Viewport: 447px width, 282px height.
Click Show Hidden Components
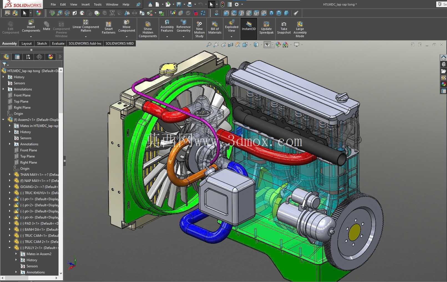point(148,29)
